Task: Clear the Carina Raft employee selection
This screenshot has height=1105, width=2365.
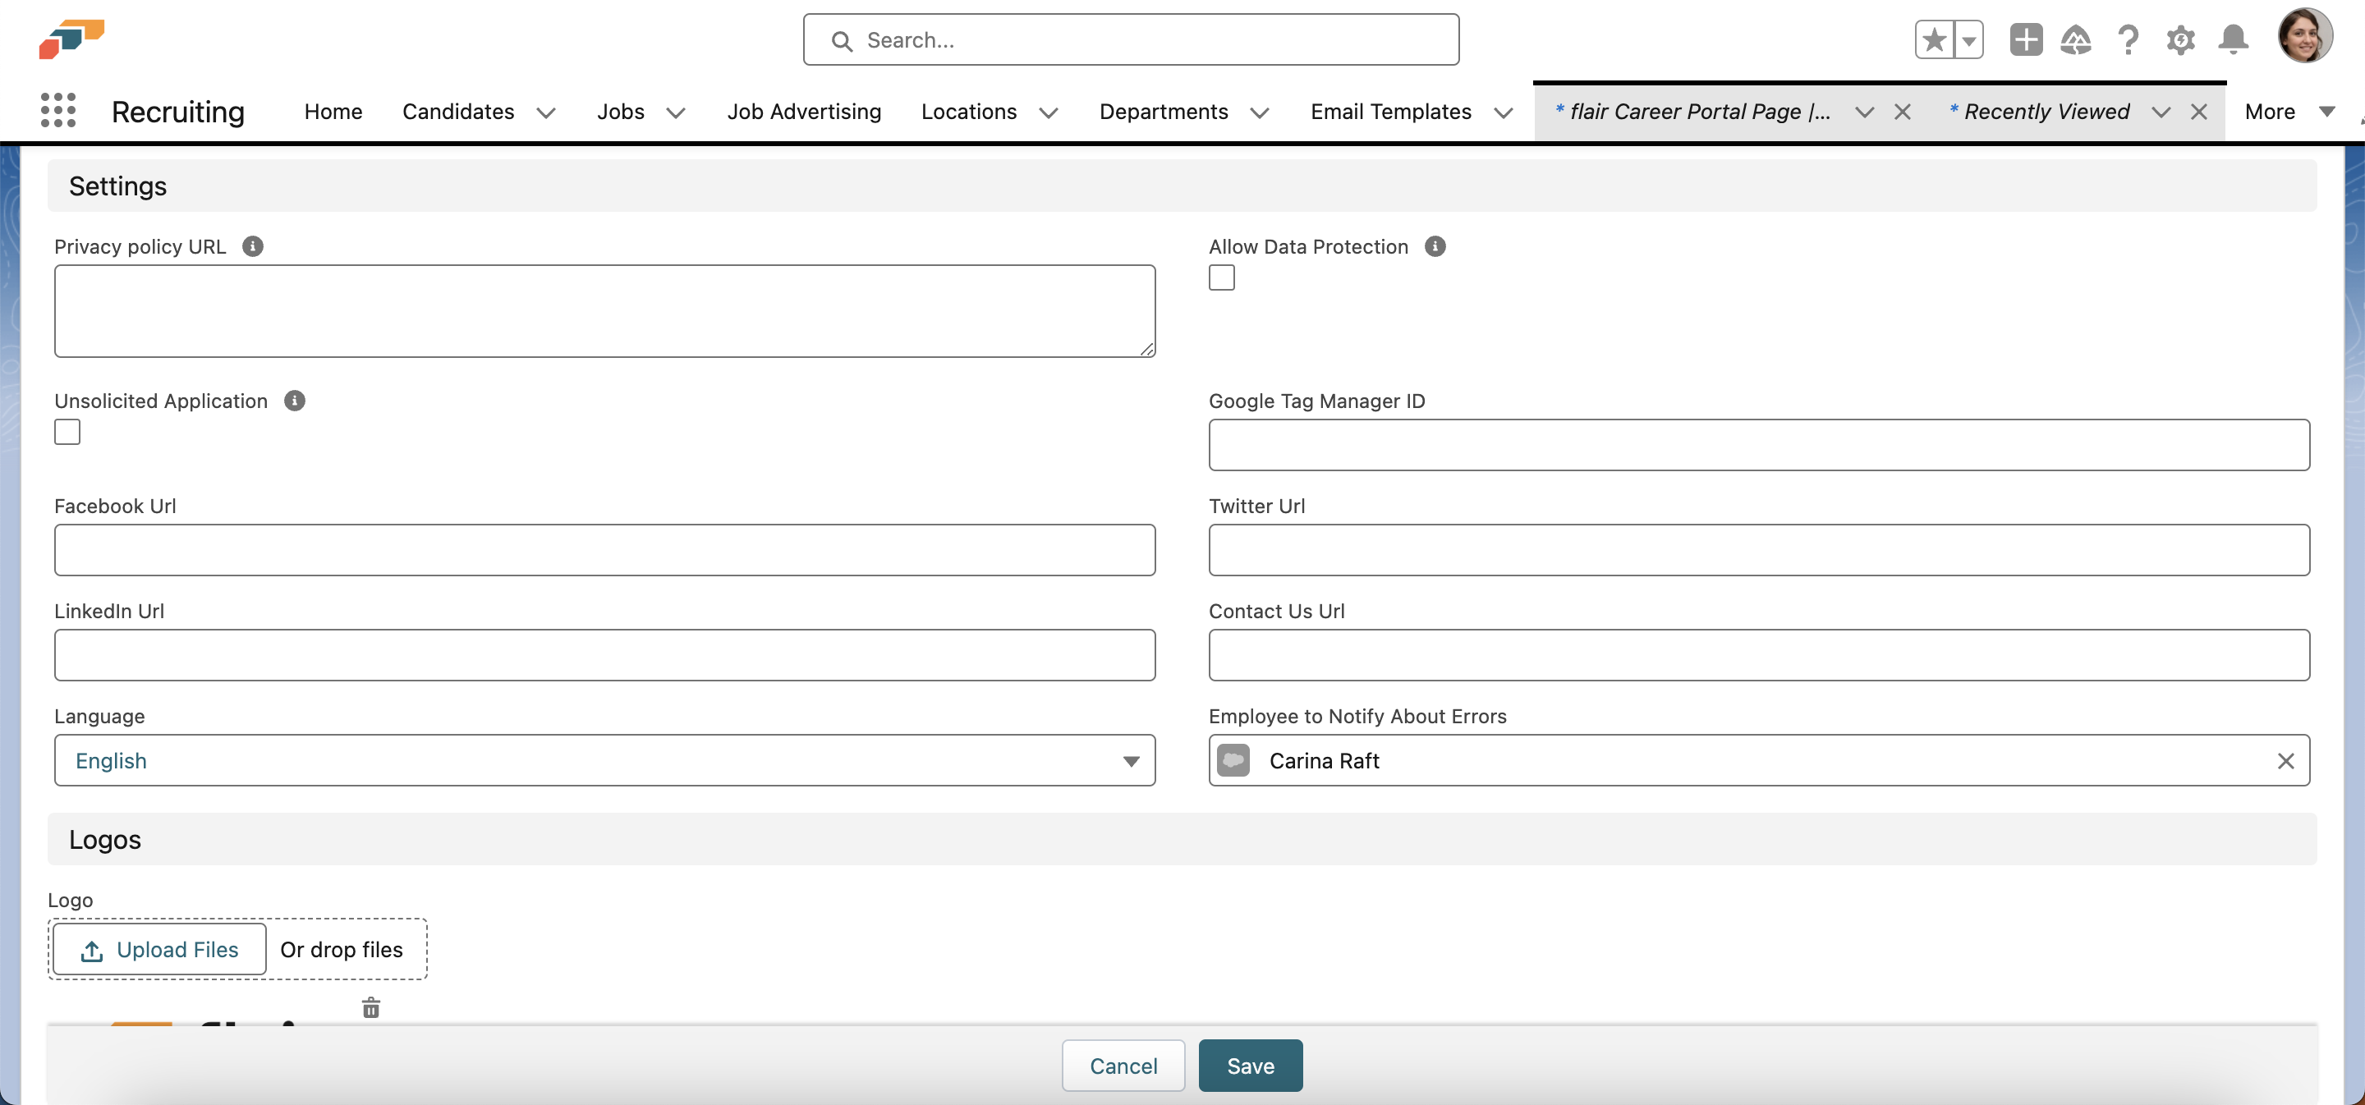Action: [x=2285, y=761]
